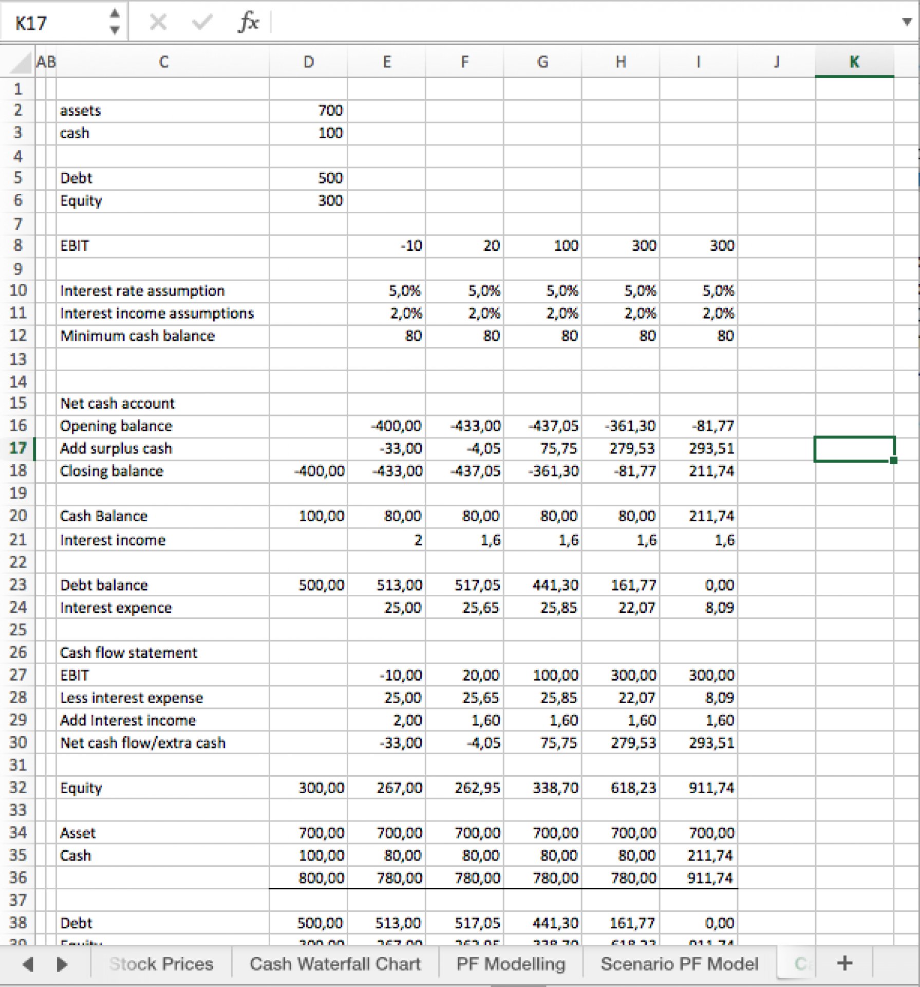
Task: Click Debt balance value 513,00 row 23
Action: point(387,586)
